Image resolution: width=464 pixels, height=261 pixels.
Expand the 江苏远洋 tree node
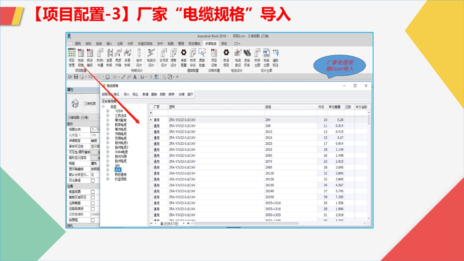(x=108, y=116)
